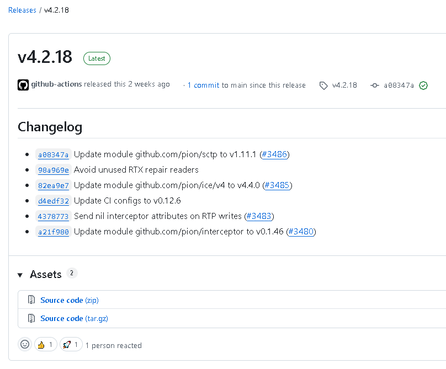Click the commit icon beside a08347a
Screen dimensions: 446x369
tap(375, 85)
